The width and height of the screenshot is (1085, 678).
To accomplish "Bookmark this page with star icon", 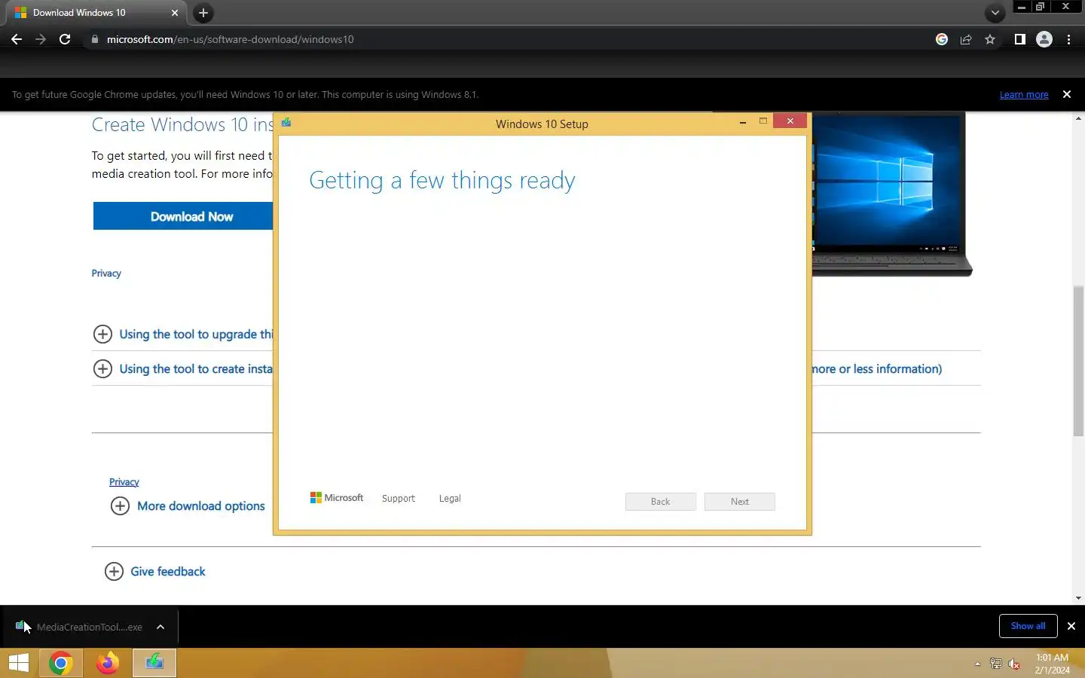I will (x=990, y=39).
